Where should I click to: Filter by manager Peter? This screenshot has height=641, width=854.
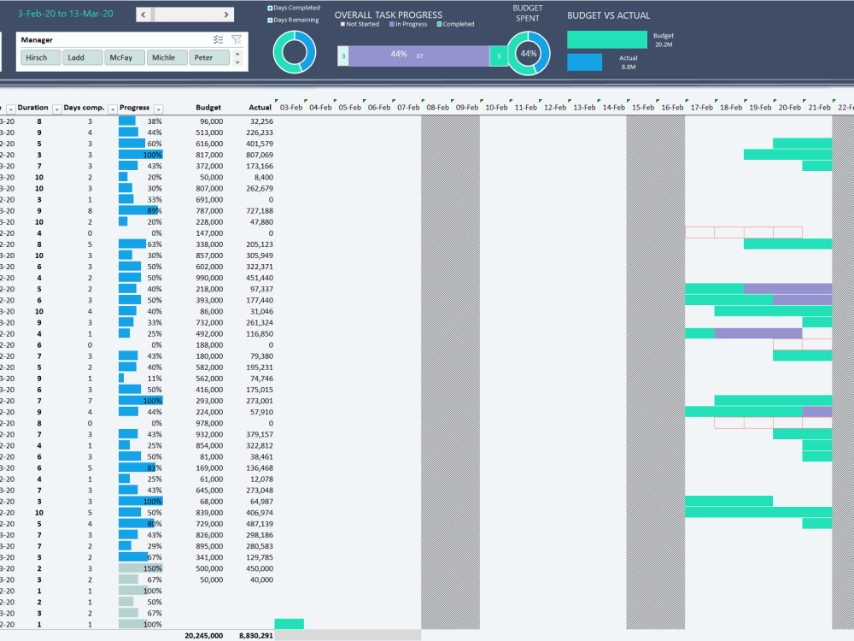[210, 58]
